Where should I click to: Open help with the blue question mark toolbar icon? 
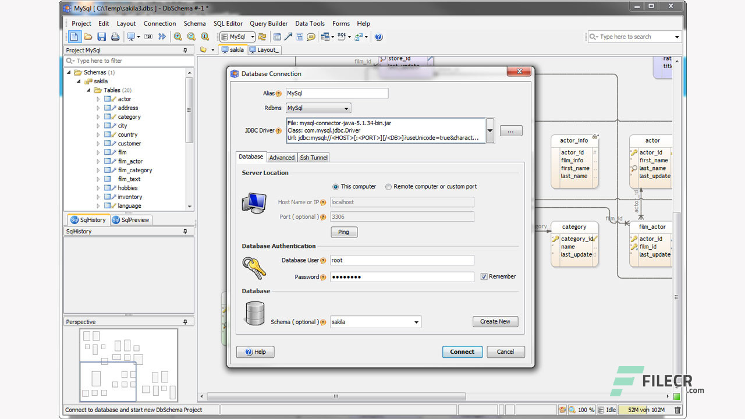point(379,37)
